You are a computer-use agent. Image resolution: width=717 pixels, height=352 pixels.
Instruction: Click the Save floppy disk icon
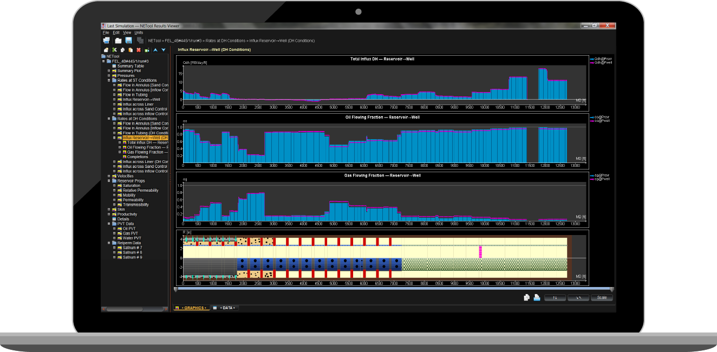click(129, 41)
